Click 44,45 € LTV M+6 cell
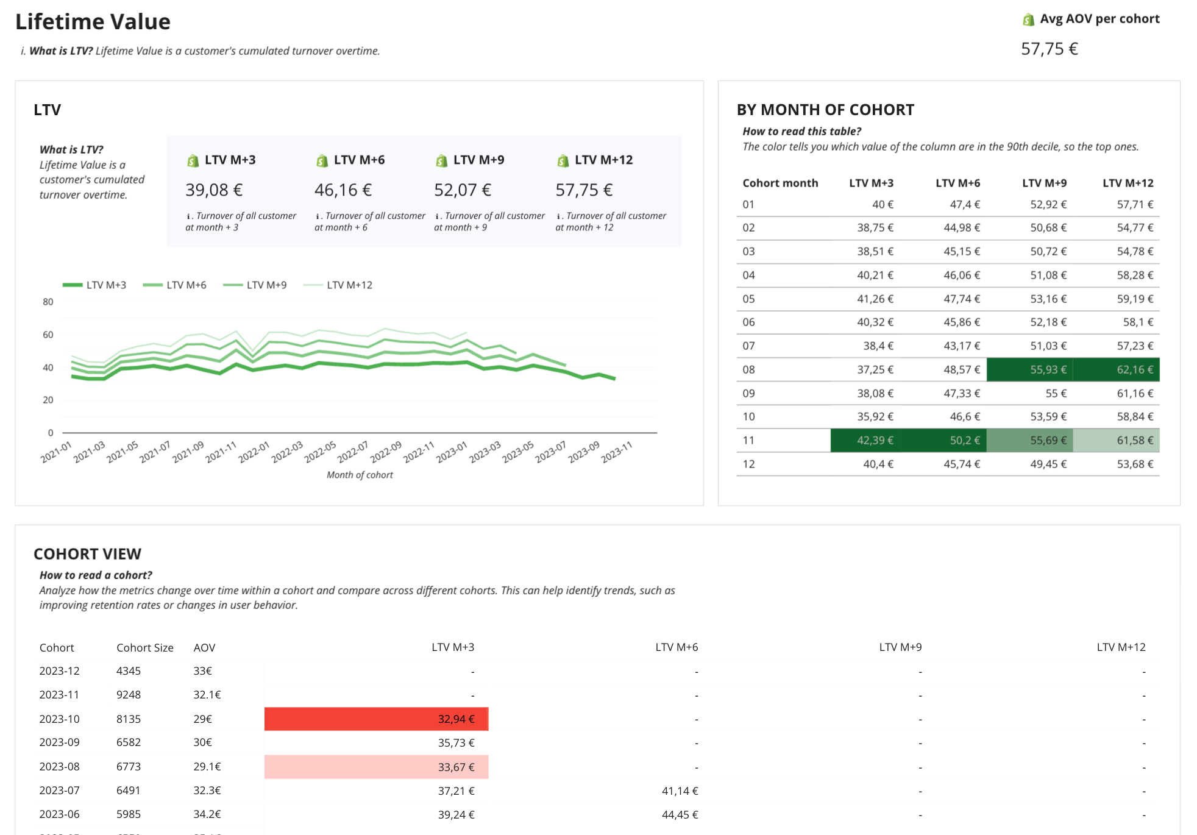This screenshot has height=835, width=1197. pos(680,815)
